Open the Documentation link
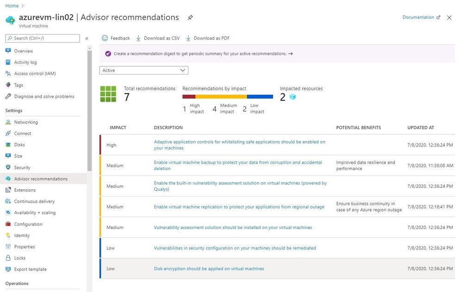The image size is (462, 292). (421, 17)
